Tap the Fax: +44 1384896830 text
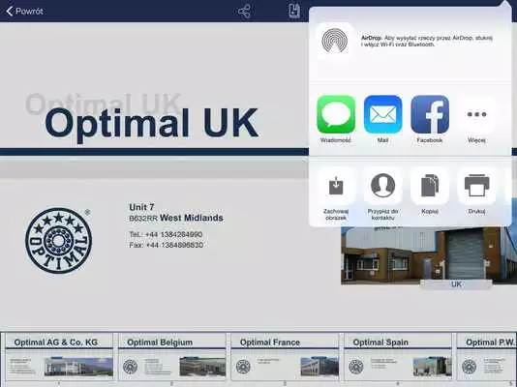 [x=166, y=245]
